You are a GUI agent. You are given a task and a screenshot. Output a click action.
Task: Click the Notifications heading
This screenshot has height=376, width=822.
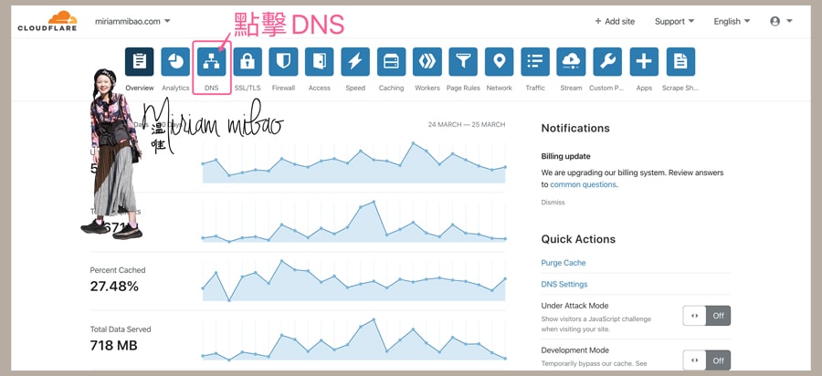tap(575, 129)
